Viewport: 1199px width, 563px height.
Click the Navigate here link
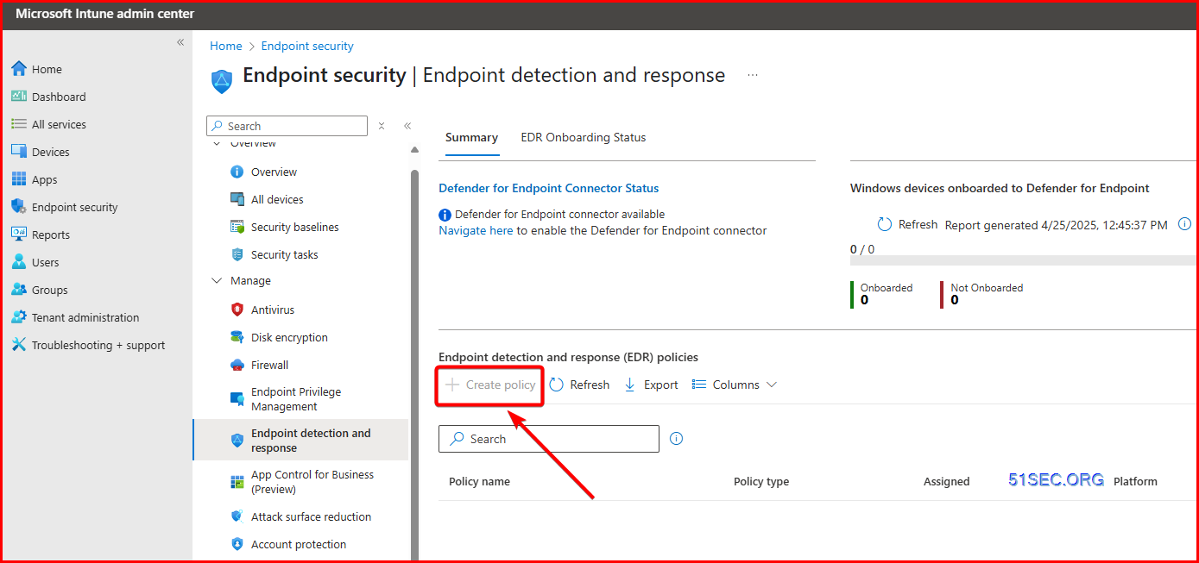tap(476, 230)
